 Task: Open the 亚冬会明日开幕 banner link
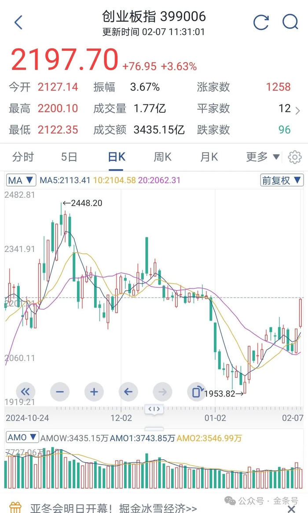point(114,508)
